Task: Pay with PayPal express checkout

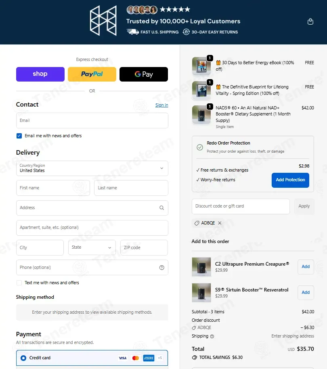Action: pos(92,74)
